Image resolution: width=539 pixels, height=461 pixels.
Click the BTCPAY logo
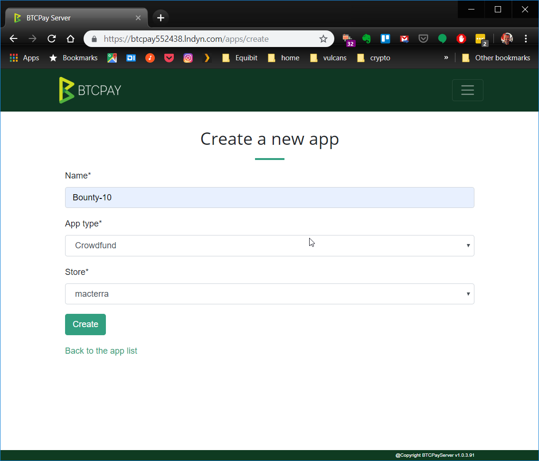tap(90, 90)
